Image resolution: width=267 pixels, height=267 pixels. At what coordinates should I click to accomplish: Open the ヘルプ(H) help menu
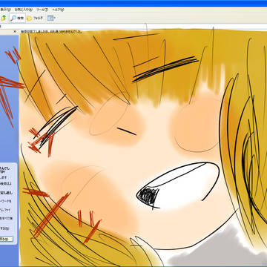click(x=59, y=10)
